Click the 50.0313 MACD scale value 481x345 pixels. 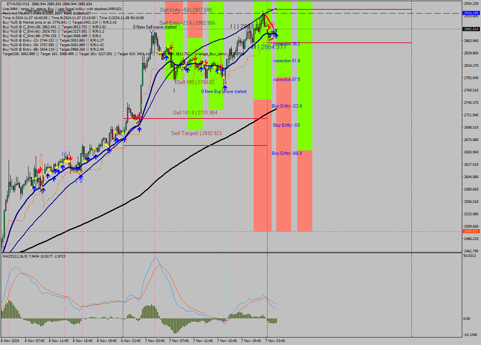coord(470,256)
